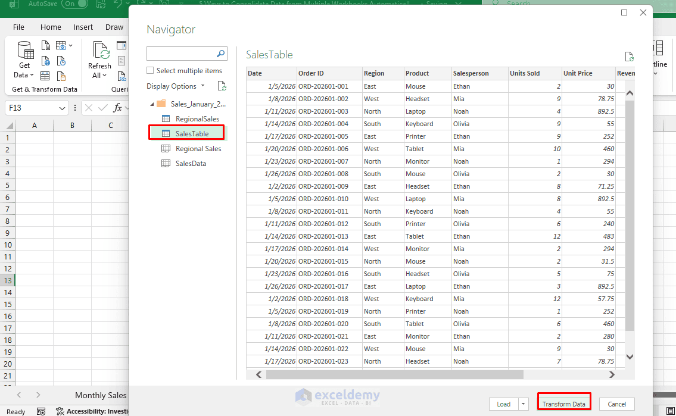Open the File menu

pyautogui.click(x=18, y=27)
